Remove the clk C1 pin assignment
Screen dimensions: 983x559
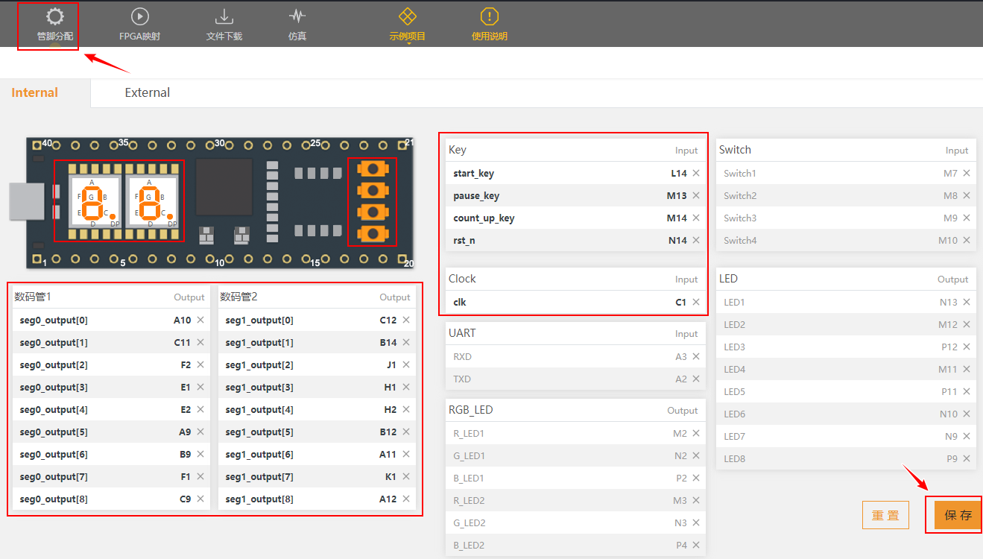[696, 302]
